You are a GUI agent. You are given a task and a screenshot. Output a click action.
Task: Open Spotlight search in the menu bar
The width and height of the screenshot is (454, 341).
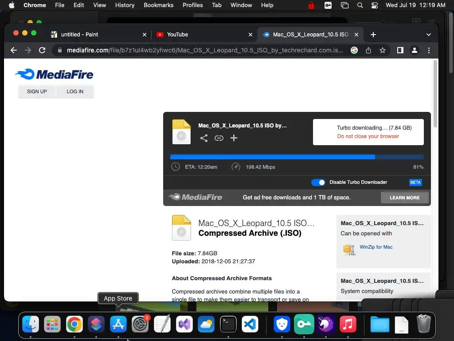(x=360, y=5)
